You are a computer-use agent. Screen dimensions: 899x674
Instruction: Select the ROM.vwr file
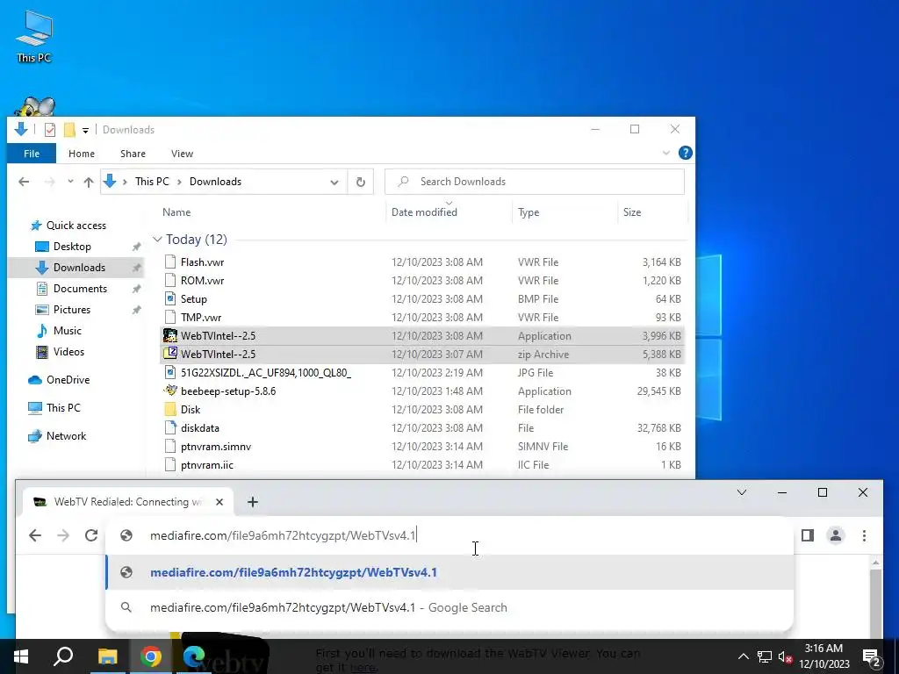(x=203, y=280)
